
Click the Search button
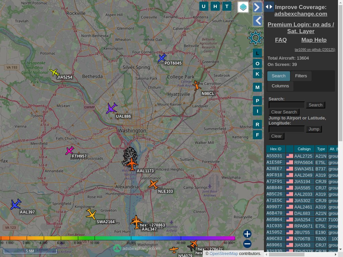point(316,105)
